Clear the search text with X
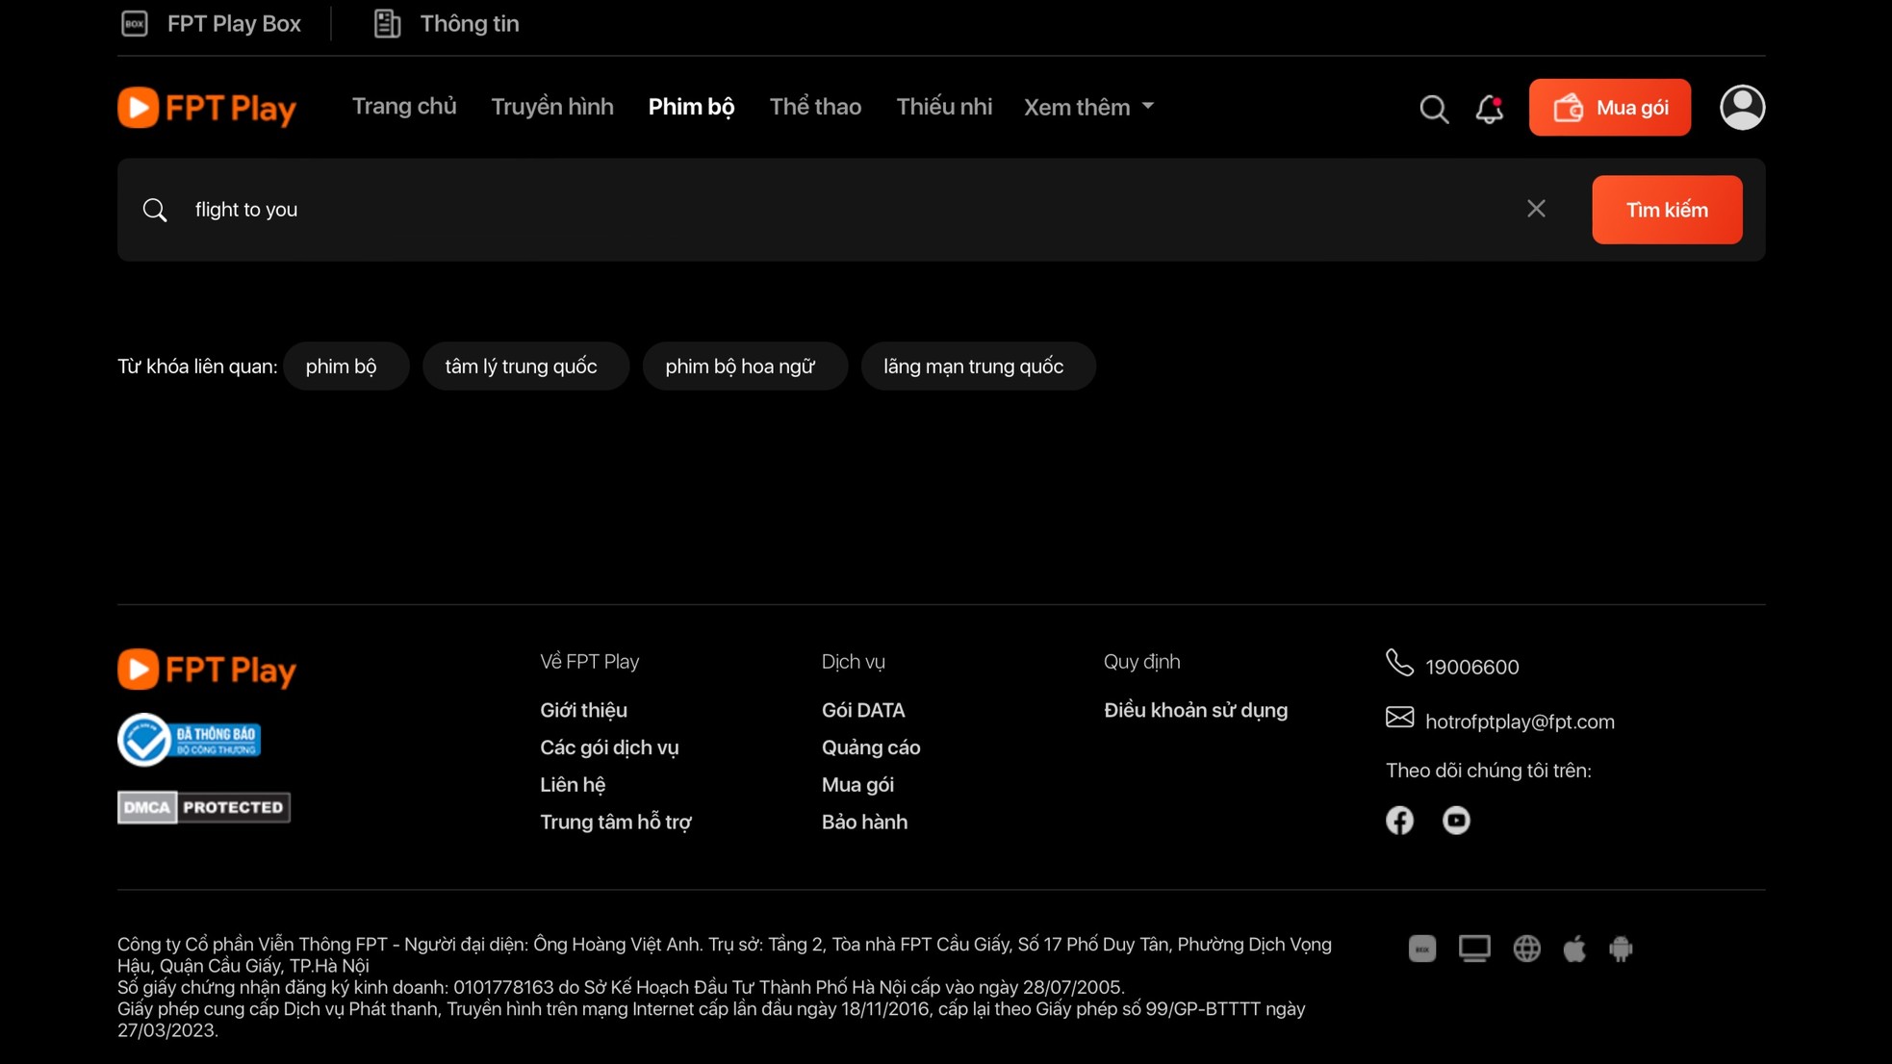The image size is (1892, 1064). coord(1535,209)
